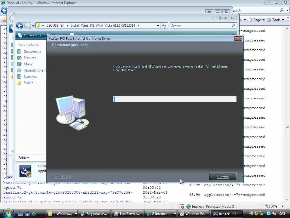
Task: Expand the arrow after Install_Win8 folder breadcrumb
Action: click(x=138, y=26)
